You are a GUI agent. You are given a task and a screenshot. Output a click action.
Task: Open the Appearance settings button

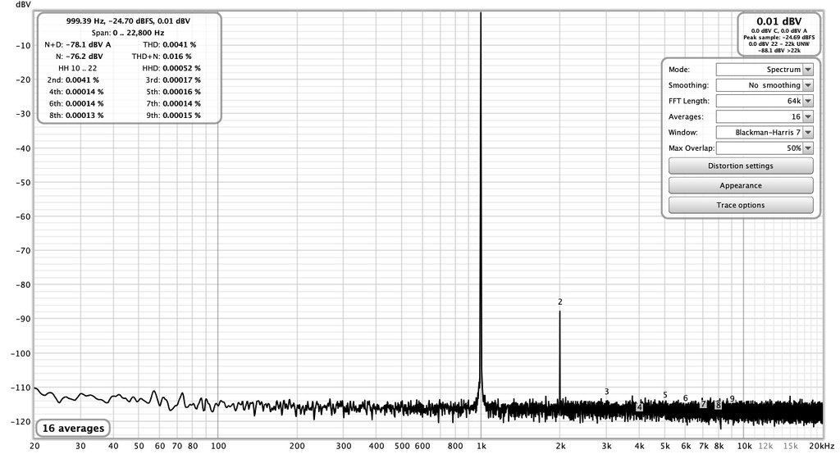(741, 185)
